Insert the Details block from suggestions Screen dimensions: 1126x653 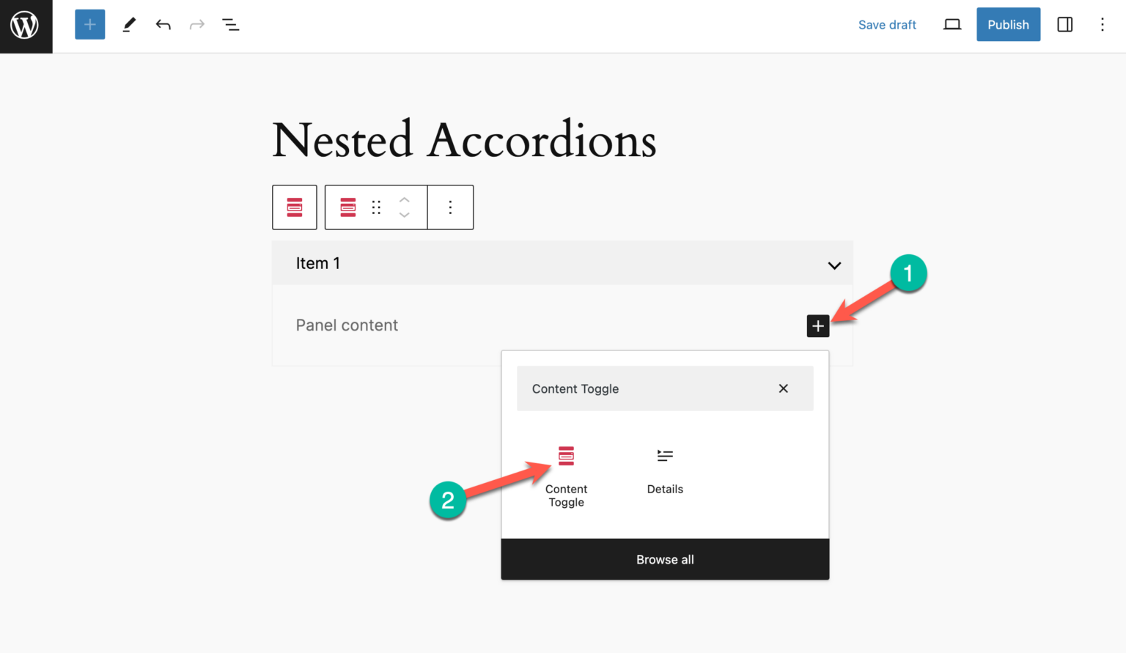pyautogui.click(x=664, y=469)
